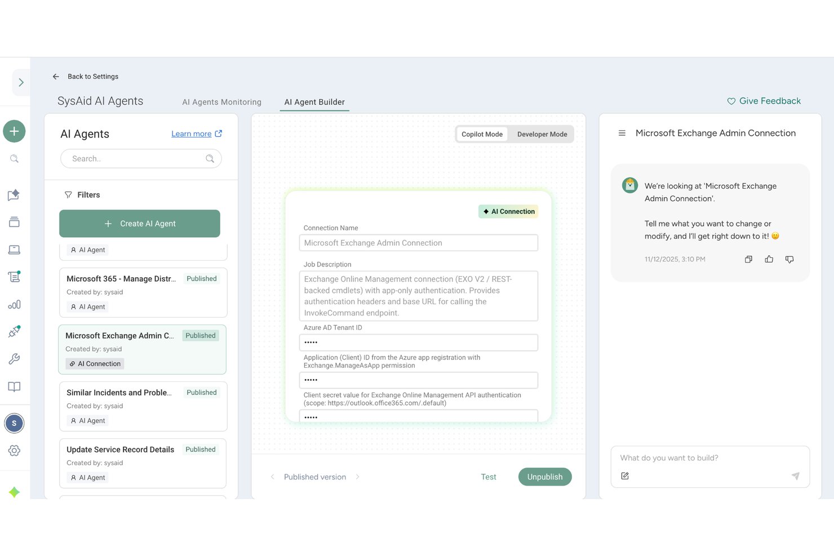Open the knowledge base book icon in sidebar
Screen dimensions: 834x556
(14, 386)
